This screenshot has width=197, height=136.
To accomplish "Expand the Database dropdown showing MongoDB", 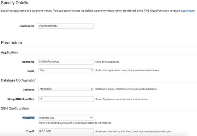I will click(x=66, y=89).
